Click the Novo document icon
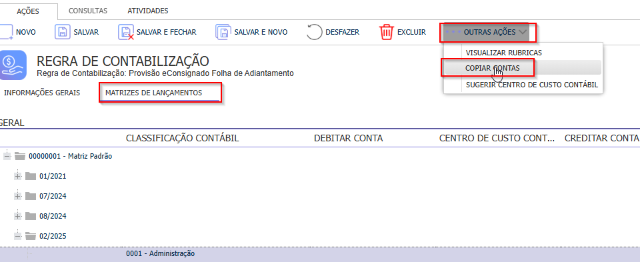 6,32
